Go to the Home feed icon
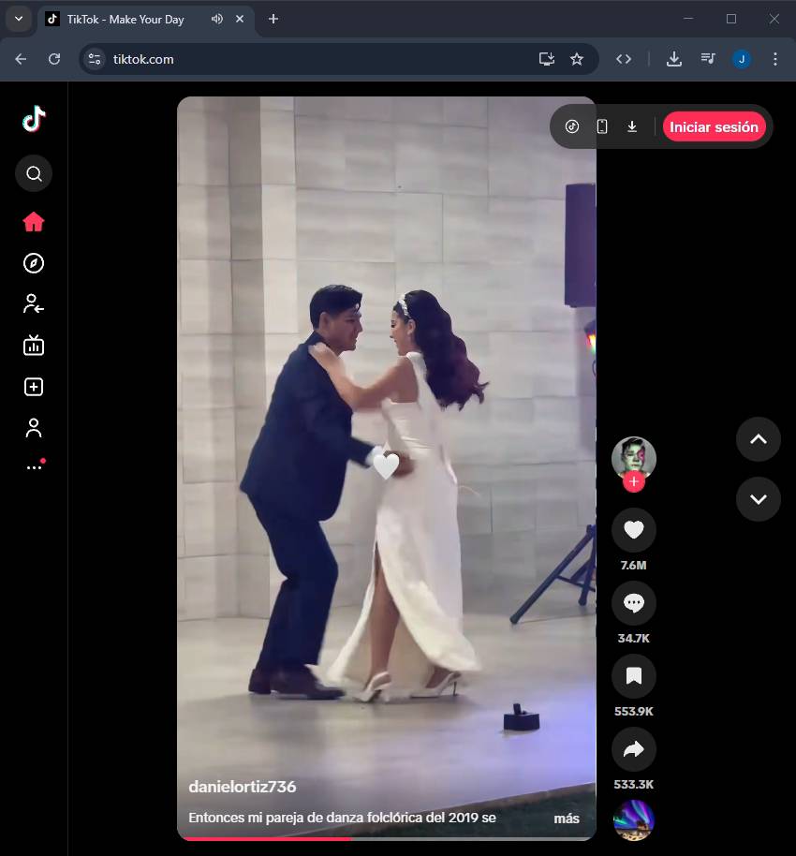This screenshot has height=856, width=796. click(34, 222)
